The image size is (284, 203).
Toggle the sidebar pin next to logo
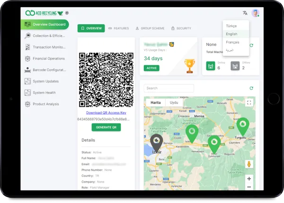tap(67, 13)
